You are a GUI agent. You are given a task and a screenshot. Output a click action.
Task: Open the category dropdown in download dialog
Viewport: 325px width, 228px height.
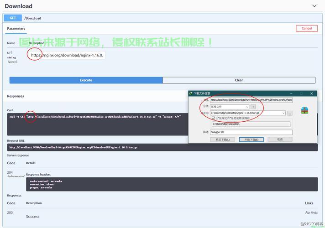(x=230, y=107)
